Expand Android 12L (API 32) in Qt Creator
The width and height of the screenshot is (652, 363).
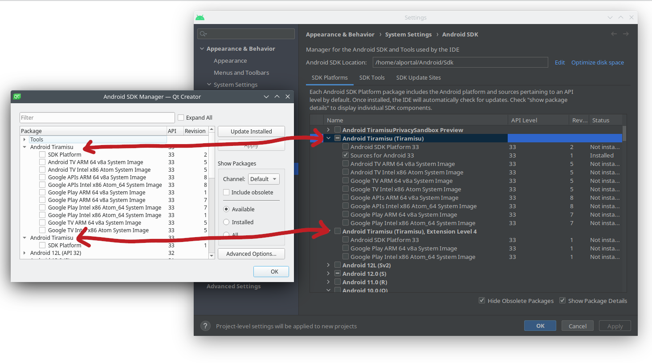point(24,253)
